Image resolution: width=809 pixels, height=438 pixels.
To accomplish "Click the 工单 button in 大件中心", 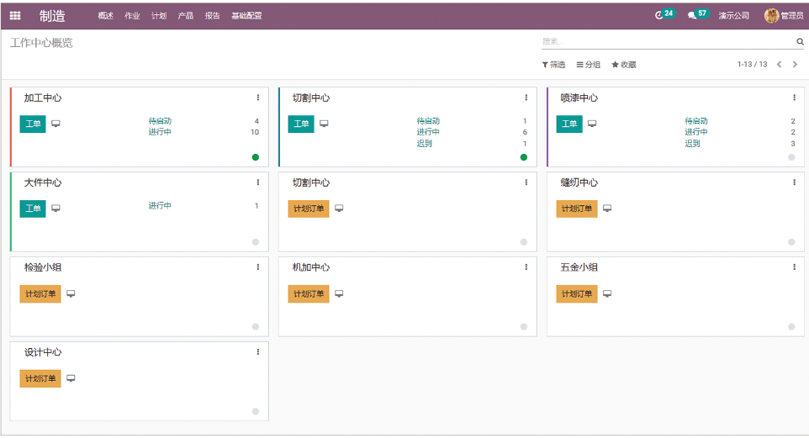I will [33, 208].
